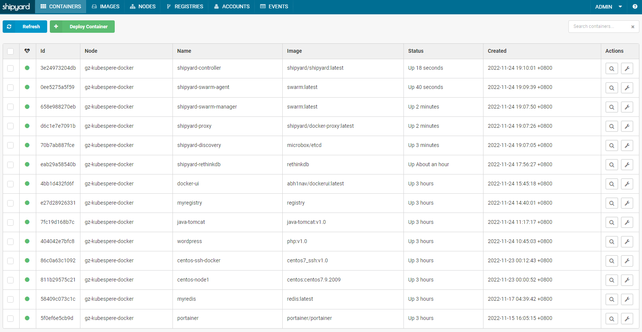Check the shipyard-rethinkdb row checkbox
Screen dimensions: 642x332
click(x=11, y=165)
